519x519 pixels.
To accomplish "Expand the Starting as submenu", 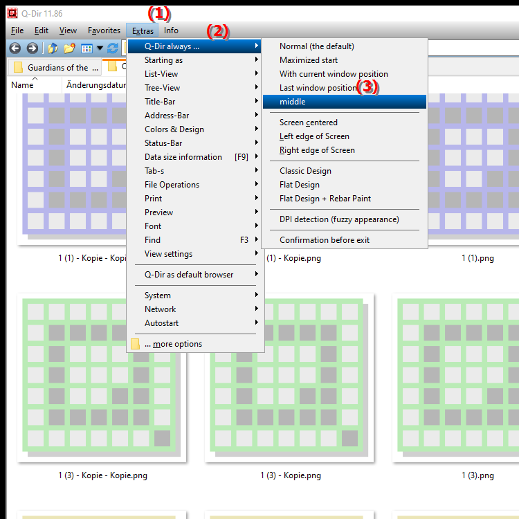I will click(194, 60).
